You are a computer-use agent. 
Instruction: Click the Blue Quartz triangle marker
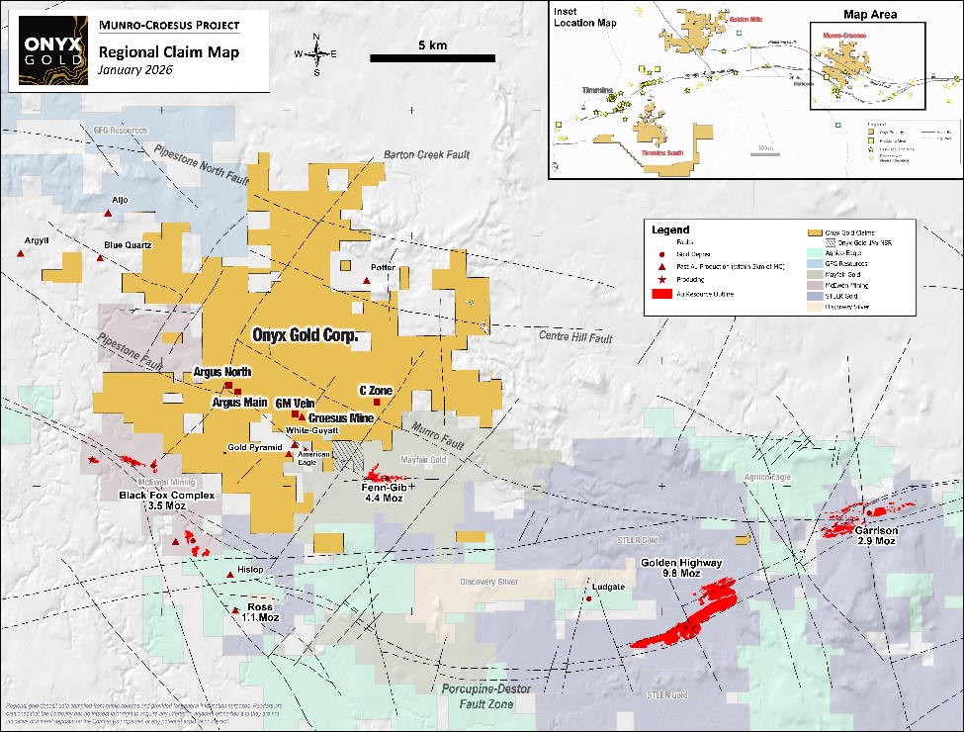point(100,258)
